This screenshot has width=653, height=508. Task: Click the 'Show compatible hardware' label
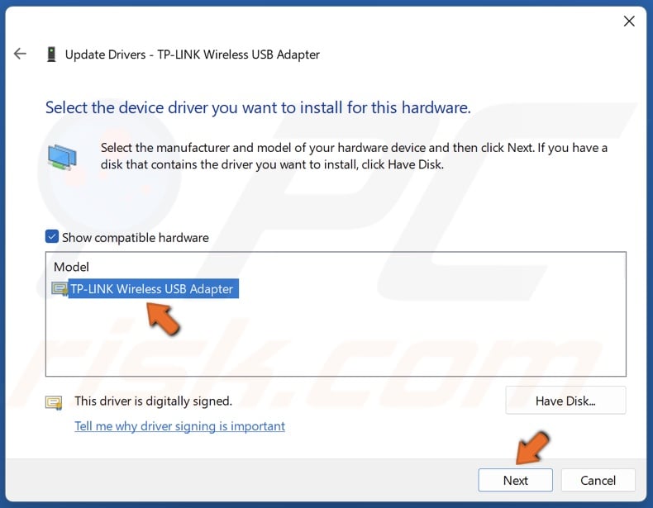136,238
